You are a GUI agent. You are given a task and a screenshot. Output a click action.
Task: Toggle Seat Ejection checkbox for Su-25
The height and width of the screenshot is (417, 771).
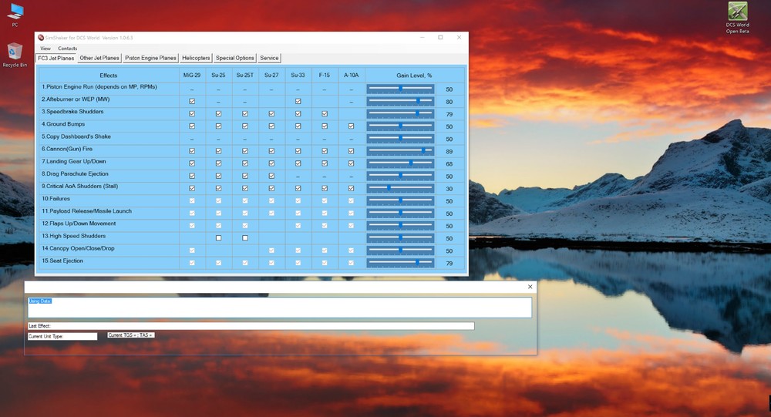pyautogui.click(x=218, y=263)
